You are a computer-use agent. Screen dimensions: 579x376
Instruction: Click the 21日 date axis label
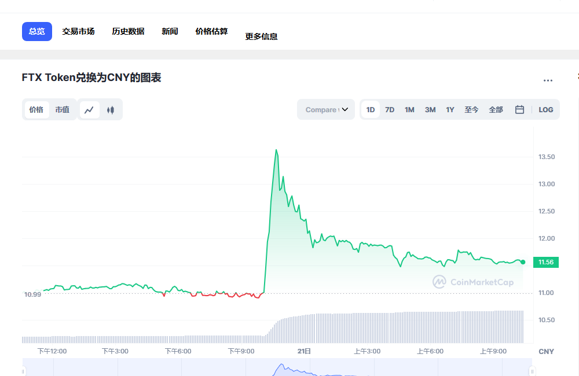pyautogui.click(x=305, y=351)
